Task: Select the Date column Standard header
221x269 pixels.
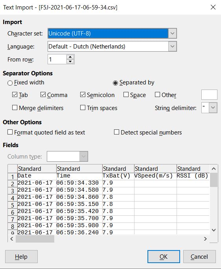Action: click(x=37, y=169)
